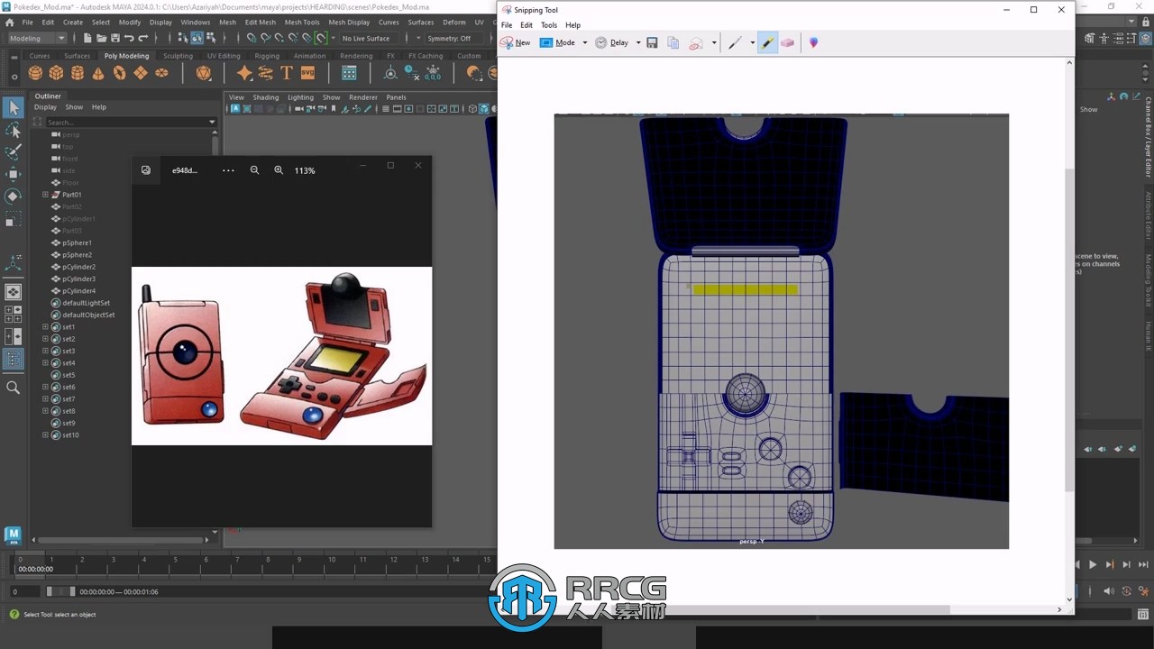
Task: Click Delay button in Snipping Tool
Action: point(612,42)
